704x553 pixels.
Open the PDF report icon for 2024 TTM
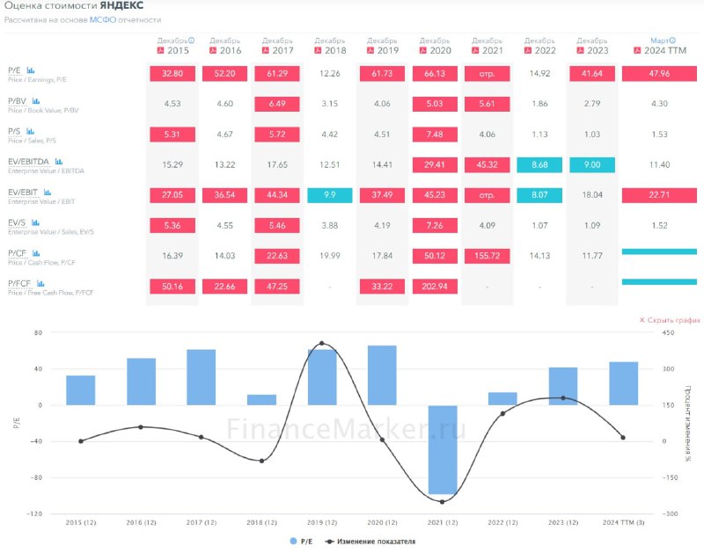click(x=637, y=50)
